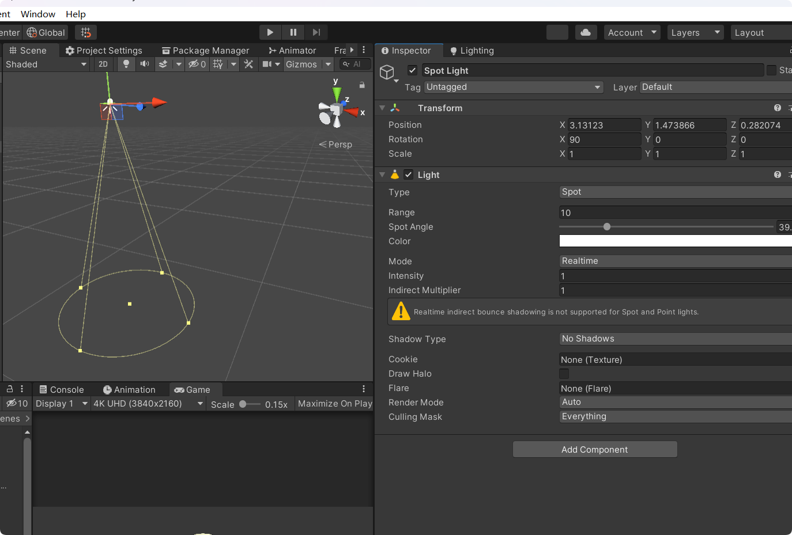Viewport: 792px width, 535px height.
Task: Open the Mode Realtime dropdown
Action: (676, 261)
